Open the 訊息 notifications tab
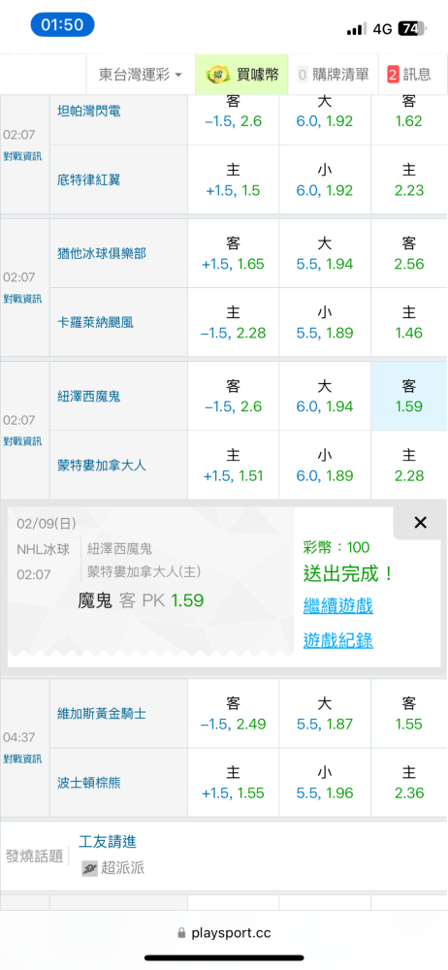 [x=409, y=75]
